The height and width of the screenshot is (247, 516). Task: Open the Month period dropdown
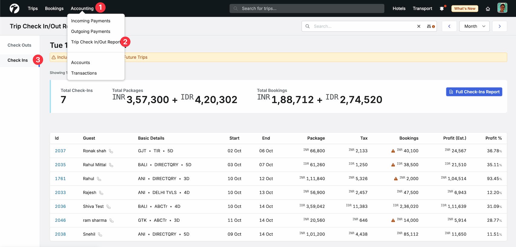pos(474,26)
